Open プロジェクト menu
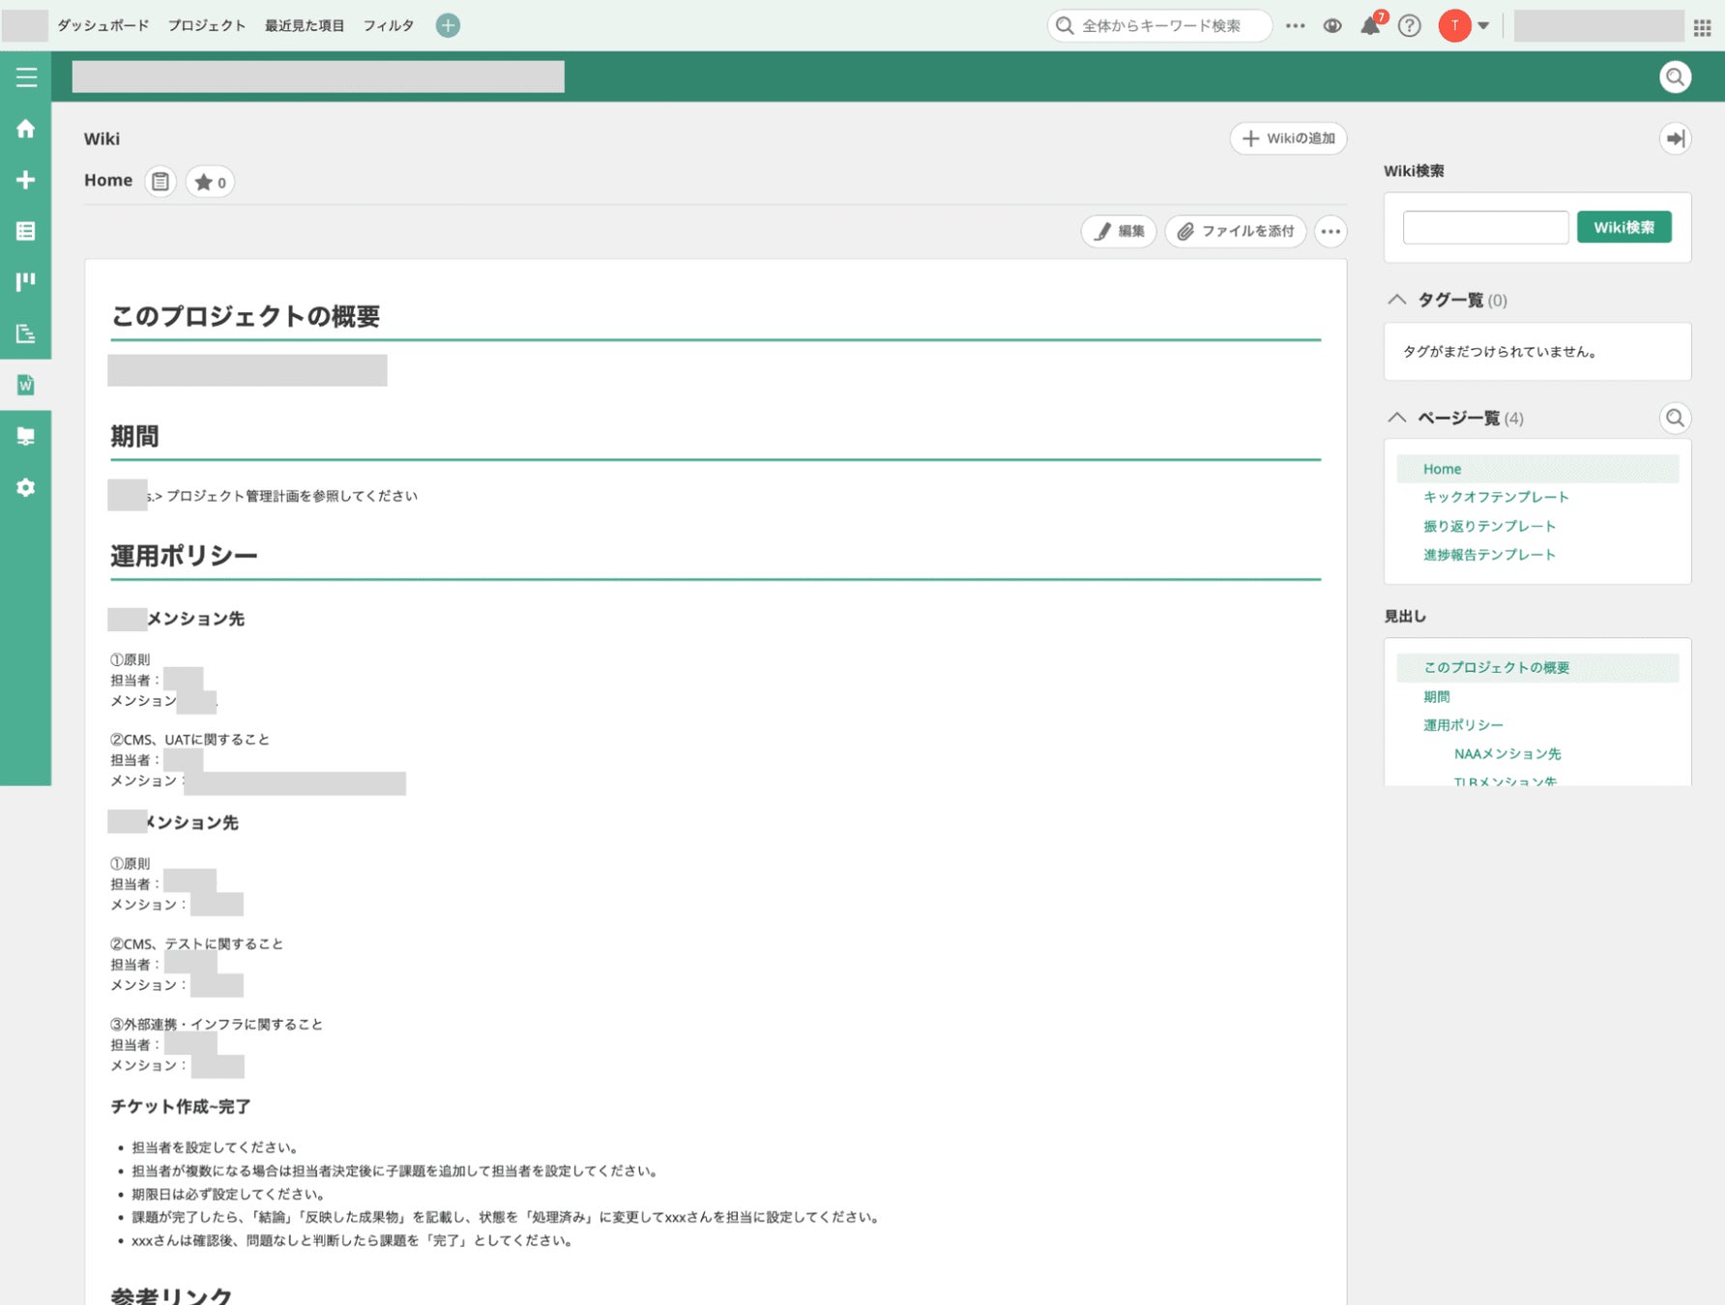 pos(207,25)
